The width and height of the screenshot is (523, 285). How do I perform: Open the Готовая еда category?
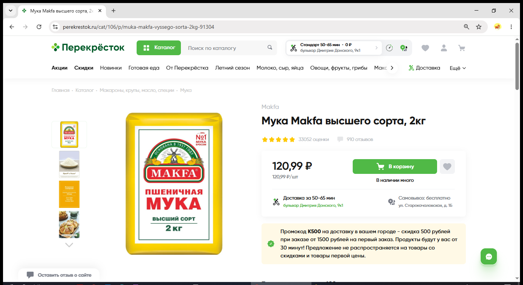pyautogui.click(x=144, y=68)
